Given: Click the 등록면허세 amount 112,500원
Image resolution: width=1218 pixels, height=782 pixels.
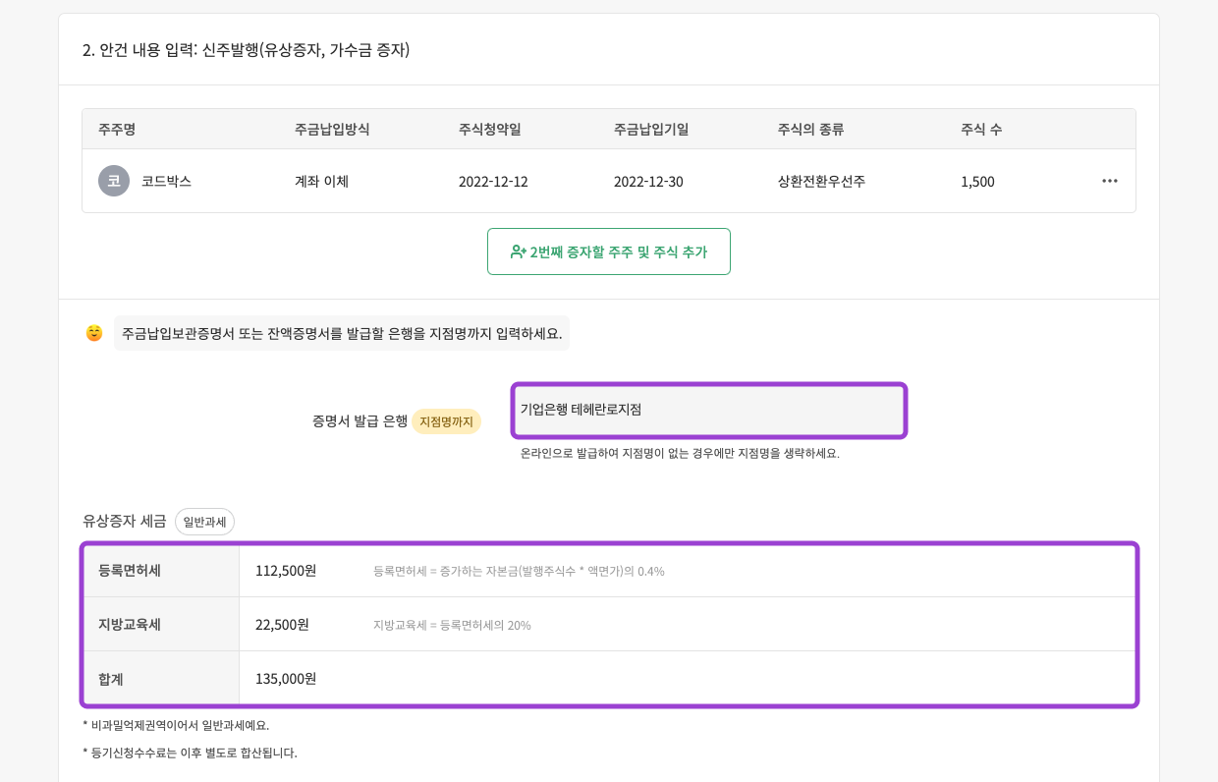Looking at the screenshot, I should [x=285, y=571].
